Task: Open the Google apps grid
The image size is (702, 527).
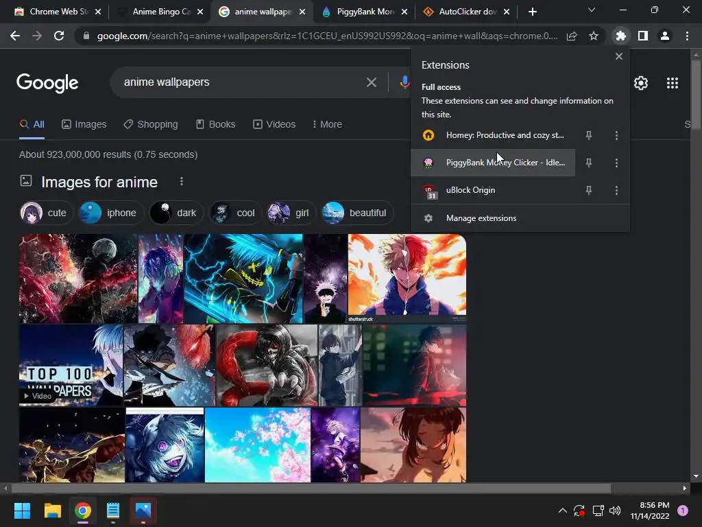Action: tap(672, 83)
